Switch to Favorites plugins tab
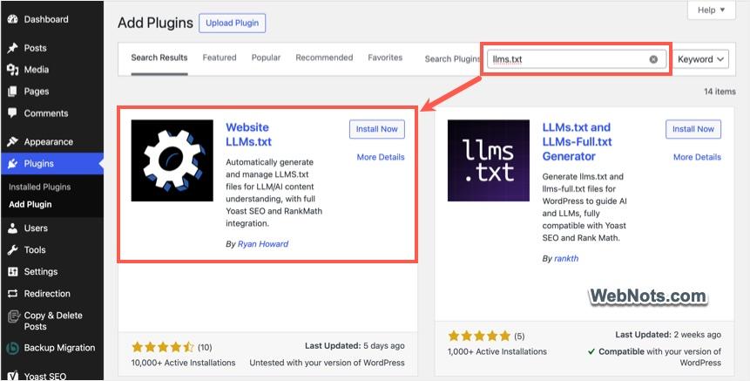The width and height of the screenshot is (750, 381). pyautogui.click(x=385, y=58)
